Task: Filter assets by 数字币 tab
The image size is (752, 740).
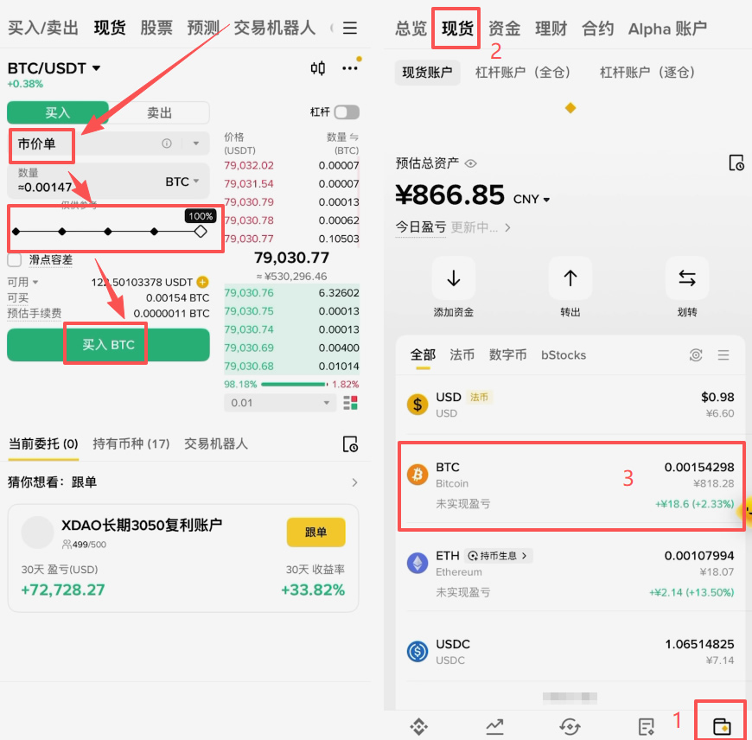Action: tap(508, 355)
